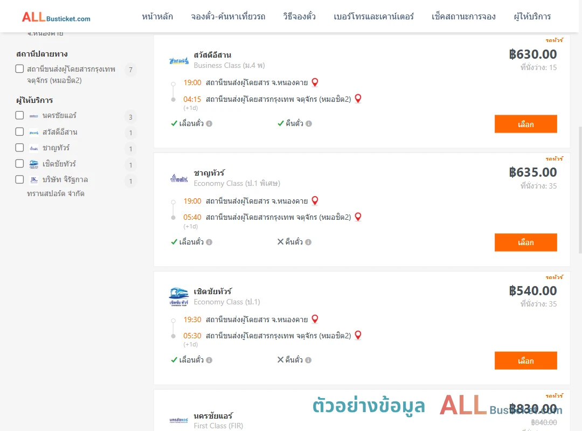The image size is (582, 431).
Task: Click the เชิดชัยทัวร์ filter bus logo icon
Action: click(x=34, y=164)
